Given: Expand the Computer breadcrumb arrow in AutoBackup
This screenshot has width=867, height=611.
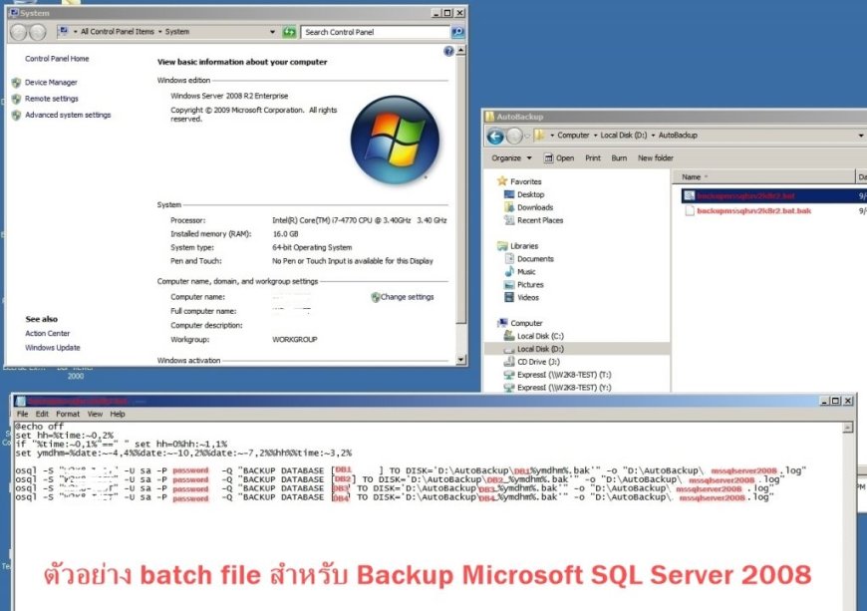Looking at the screenshot, I should click(x=595, y=136).
